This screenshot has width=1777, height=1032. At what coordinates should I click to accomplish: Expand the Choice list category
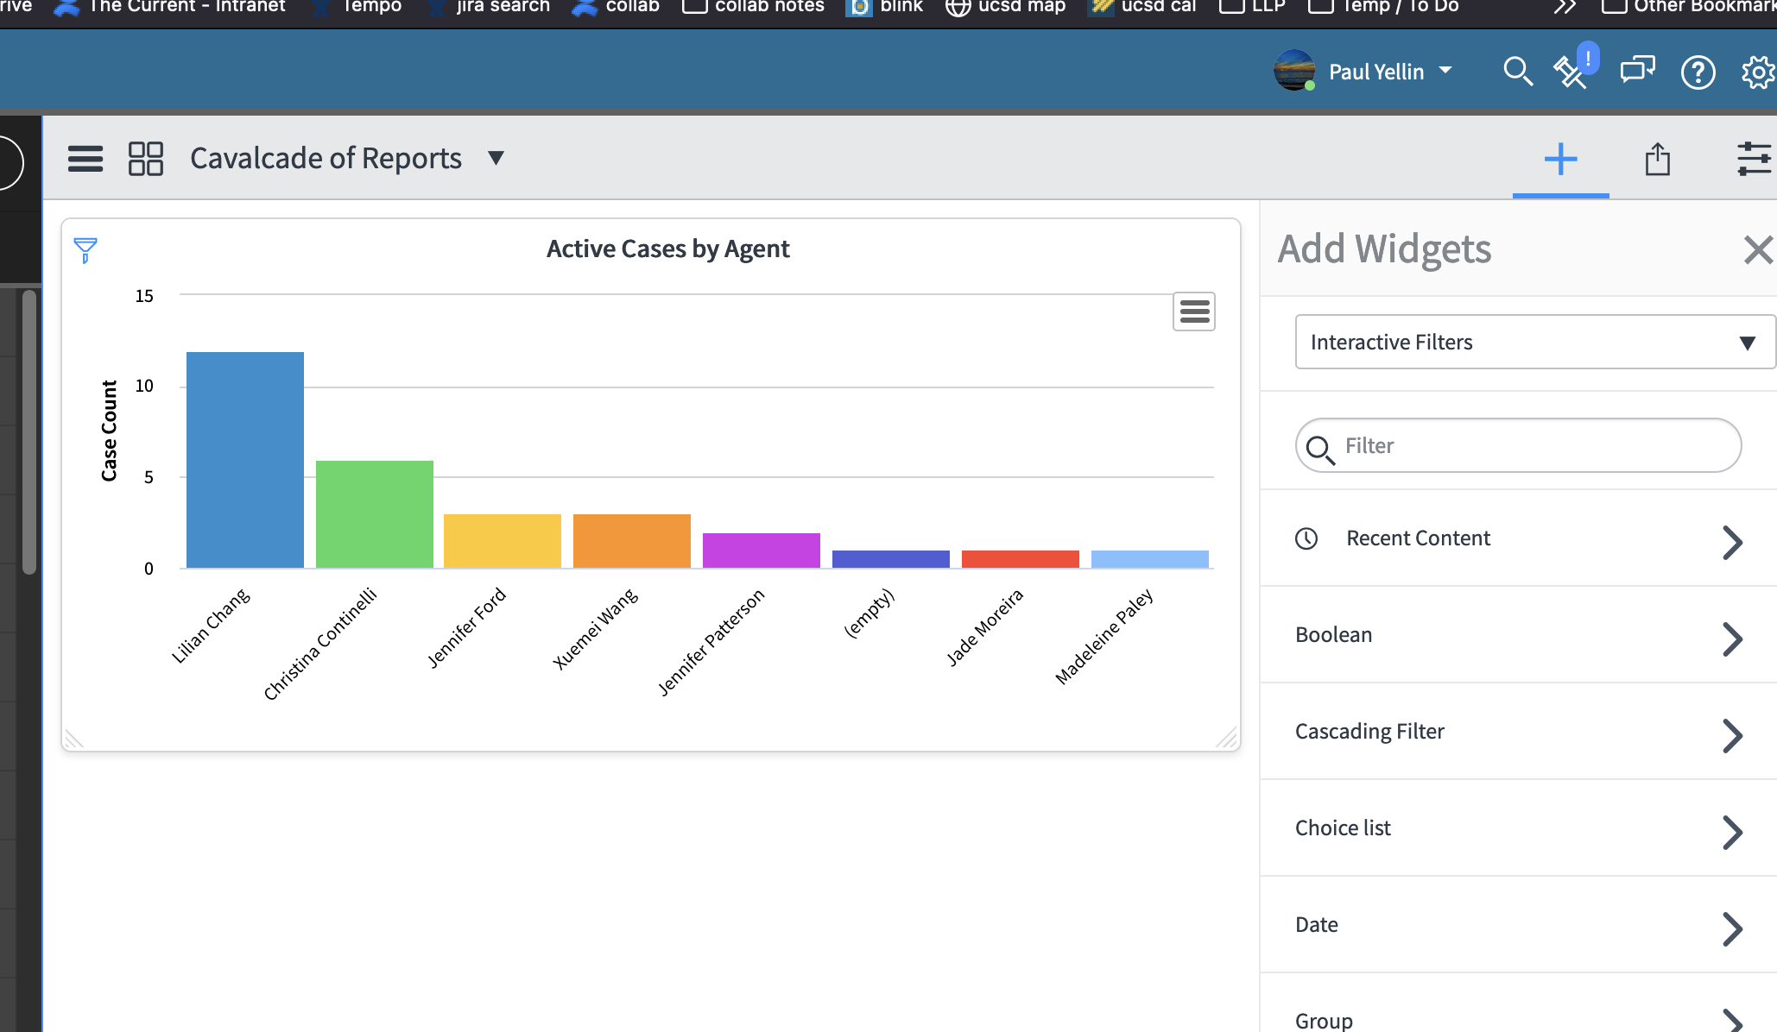[1518, 828]
